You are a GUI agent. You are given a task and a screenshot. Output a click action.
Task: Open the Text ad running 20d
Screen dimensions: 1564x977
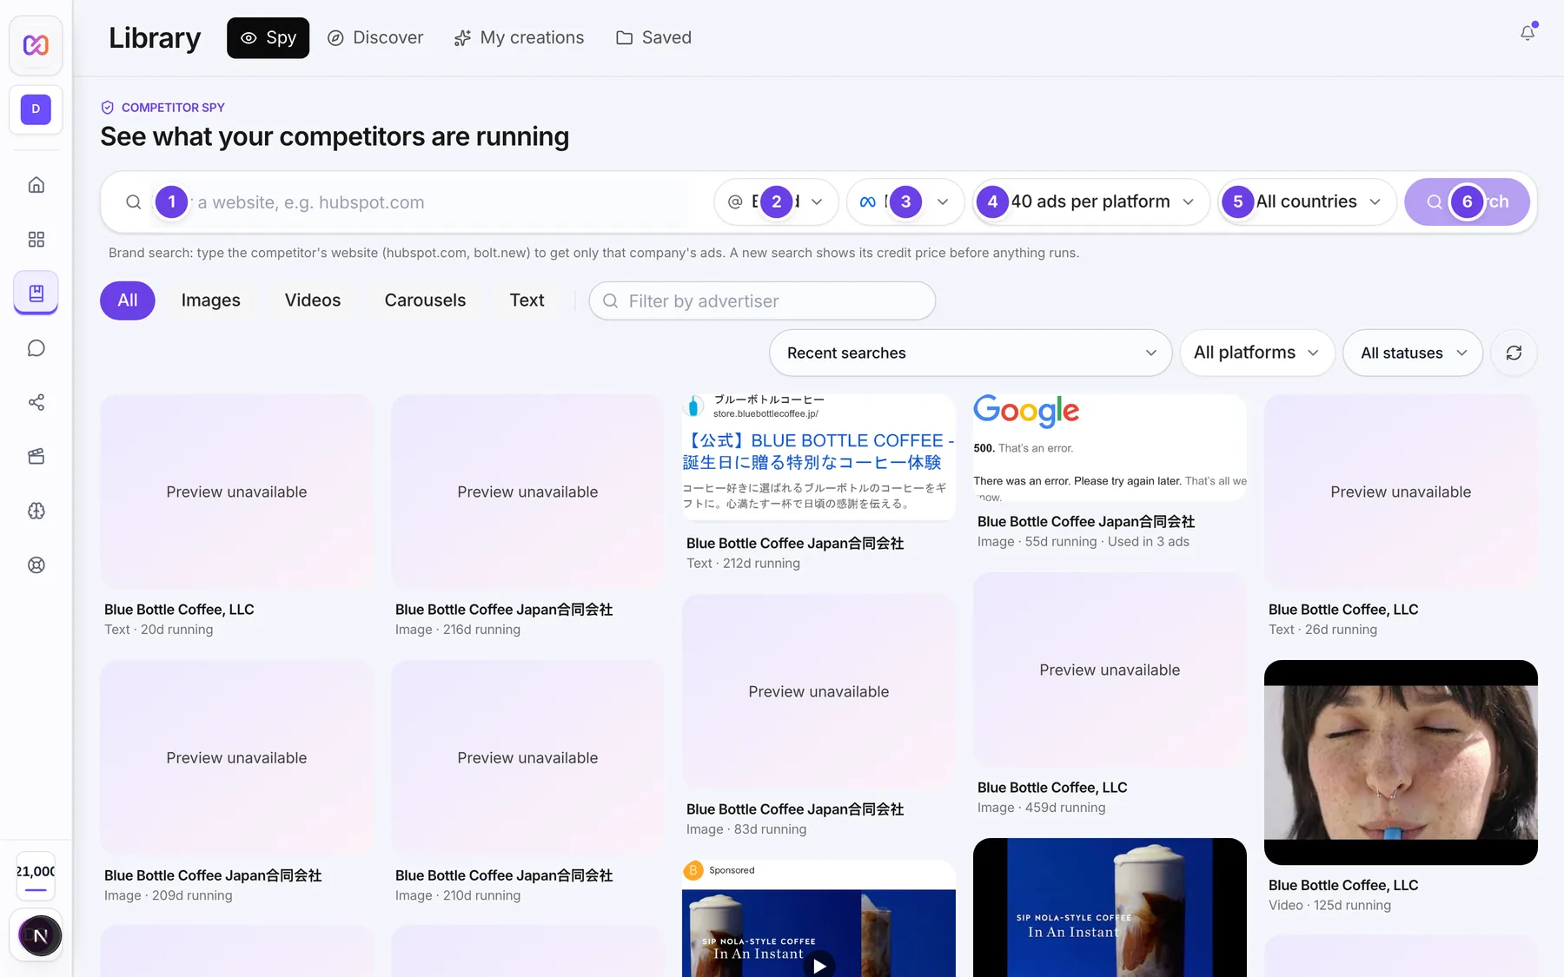tap(236, 492)
